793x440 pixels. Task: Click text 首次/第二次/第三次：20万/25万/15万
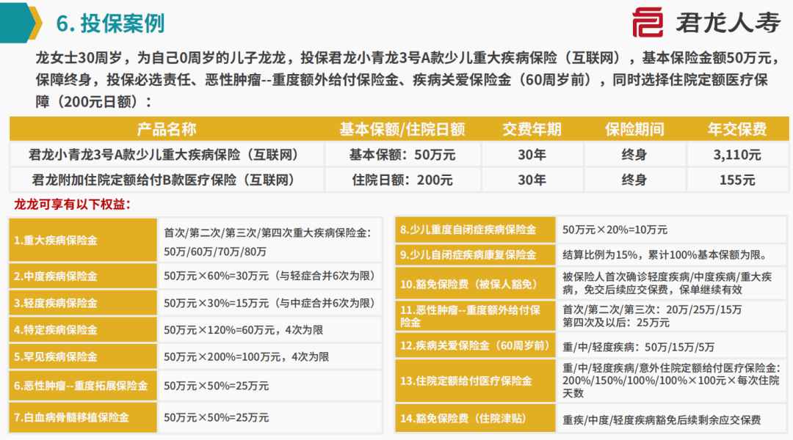(652, 309)
